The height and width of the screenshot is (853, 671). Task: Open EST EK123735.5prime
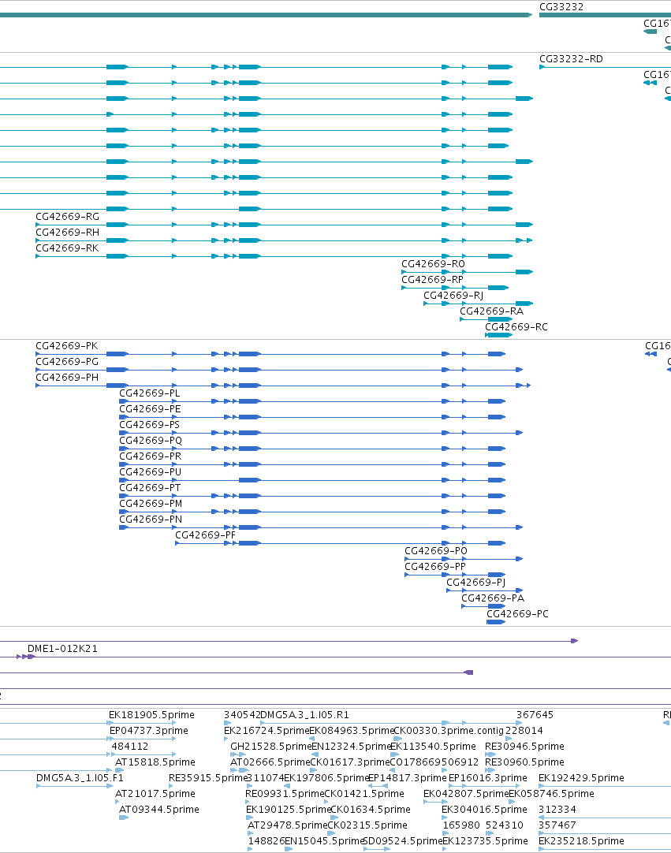coord(486,841)
